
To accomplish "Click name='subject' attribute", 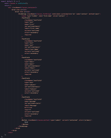I will point(30,85).
